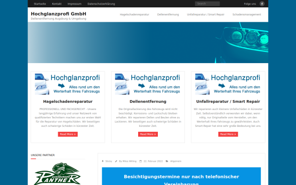Image resolution: width=296 pixels, height=185 pixels.
Task: Click the Unfallreparatur / Smart Repair card heading
Action: click(x=228, y=102)
